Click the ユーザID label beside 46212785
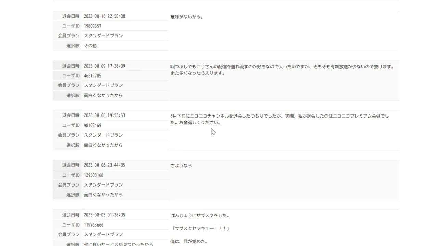The image size is (438, 246). pos(71,76)
